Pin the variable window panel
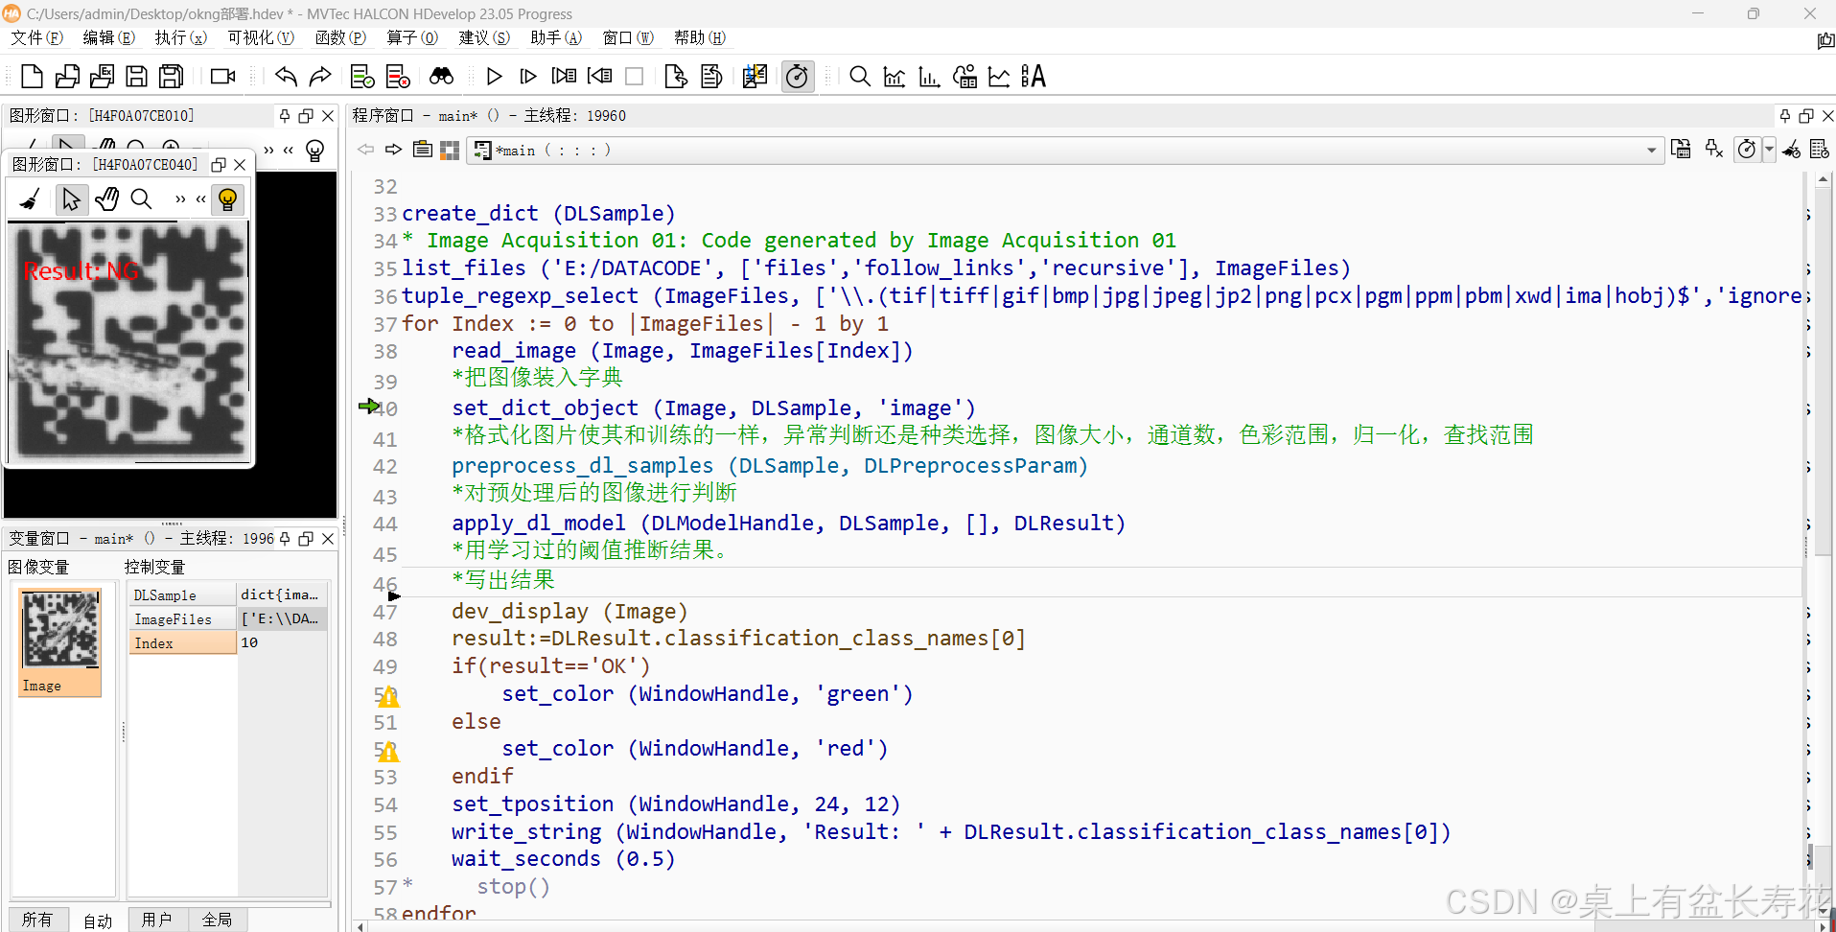Viewport: 1836px width, 932px height. click(285, 539)
